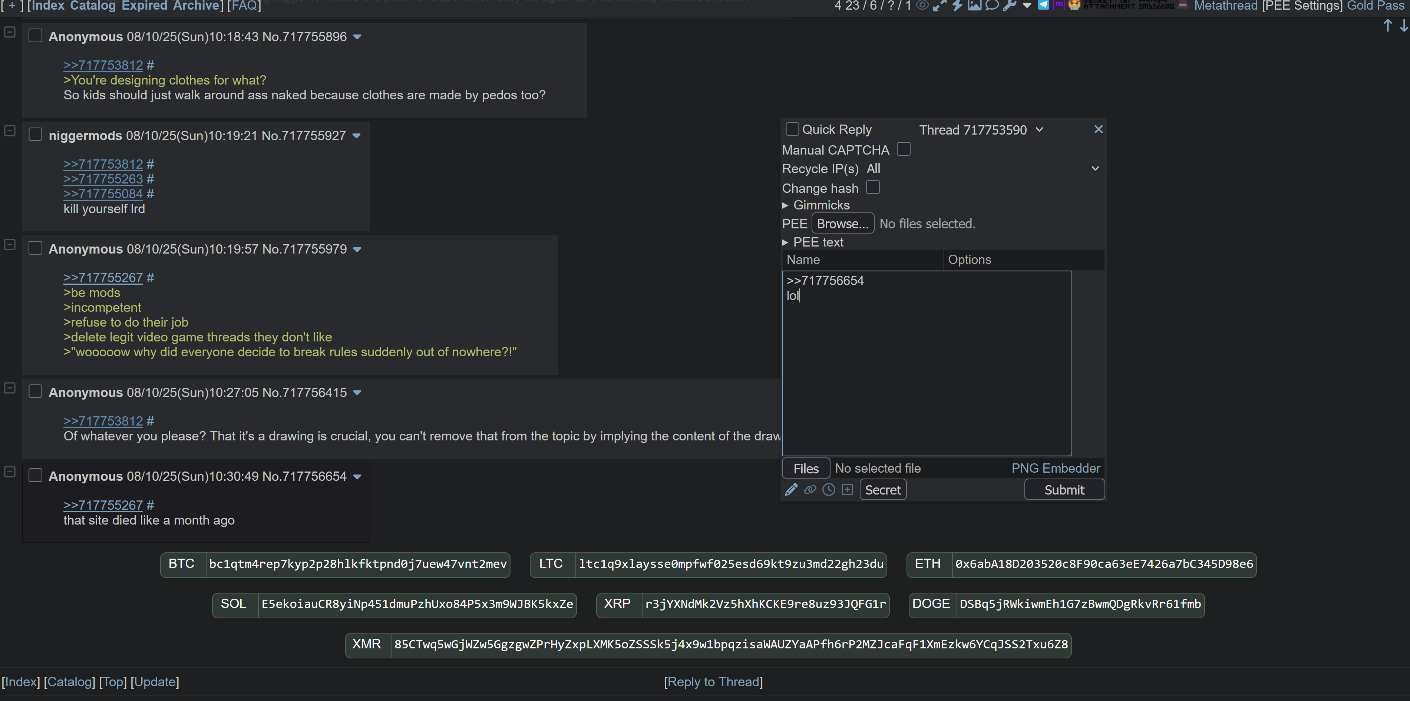The height and width of the screenshot is (701, 1410).
Task: Open the Thread 717753590 selector dropdown
Action: [981, 130]
